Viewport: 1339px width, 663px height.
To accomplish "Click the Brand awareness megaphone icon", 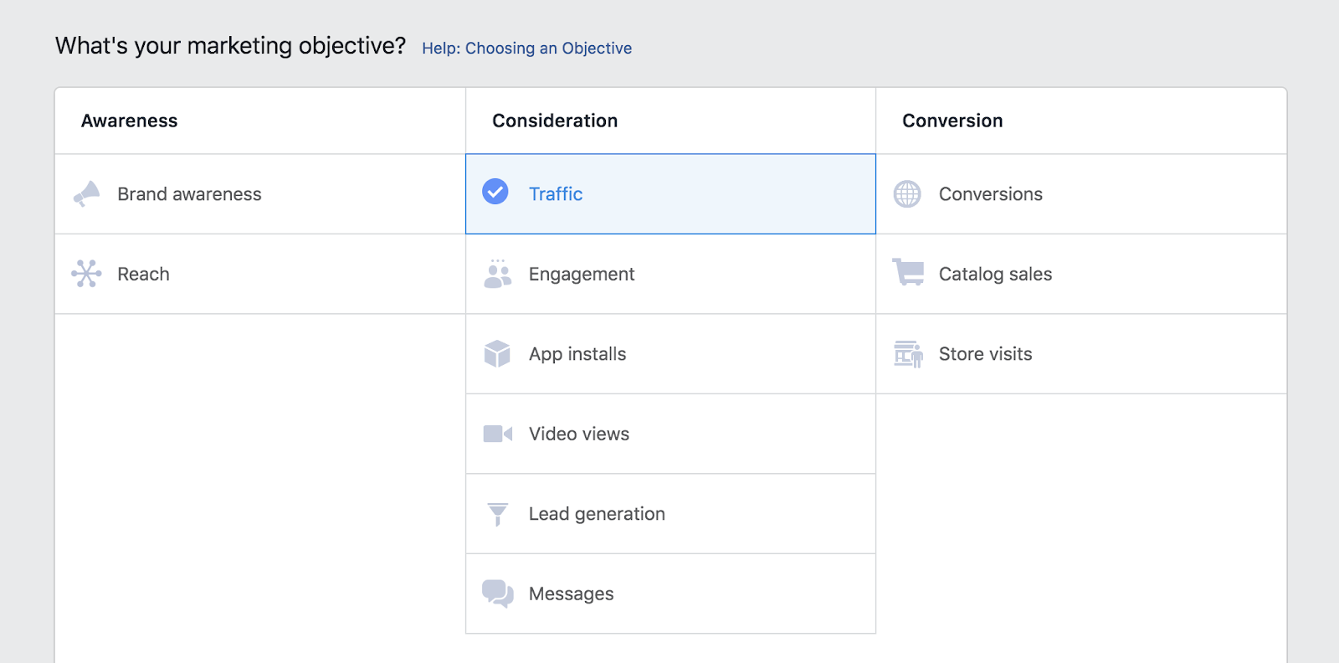I will click(86, 194).
